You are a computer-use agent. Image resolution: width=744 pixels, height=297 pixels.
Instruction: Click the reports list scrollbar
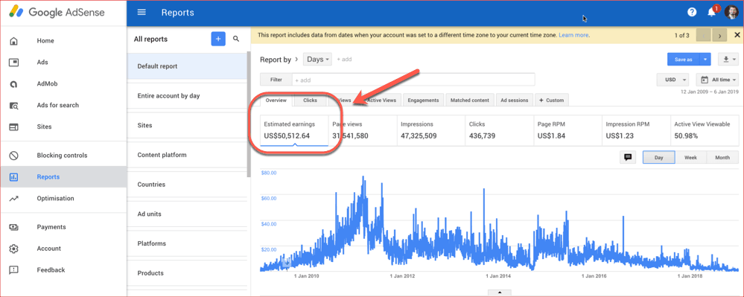[x=249, y=114]
